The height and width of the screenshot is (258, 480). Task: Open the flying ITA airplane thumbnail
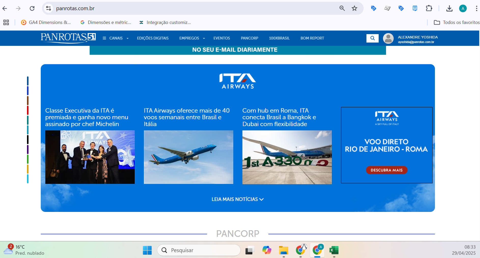tap(188, 157)
